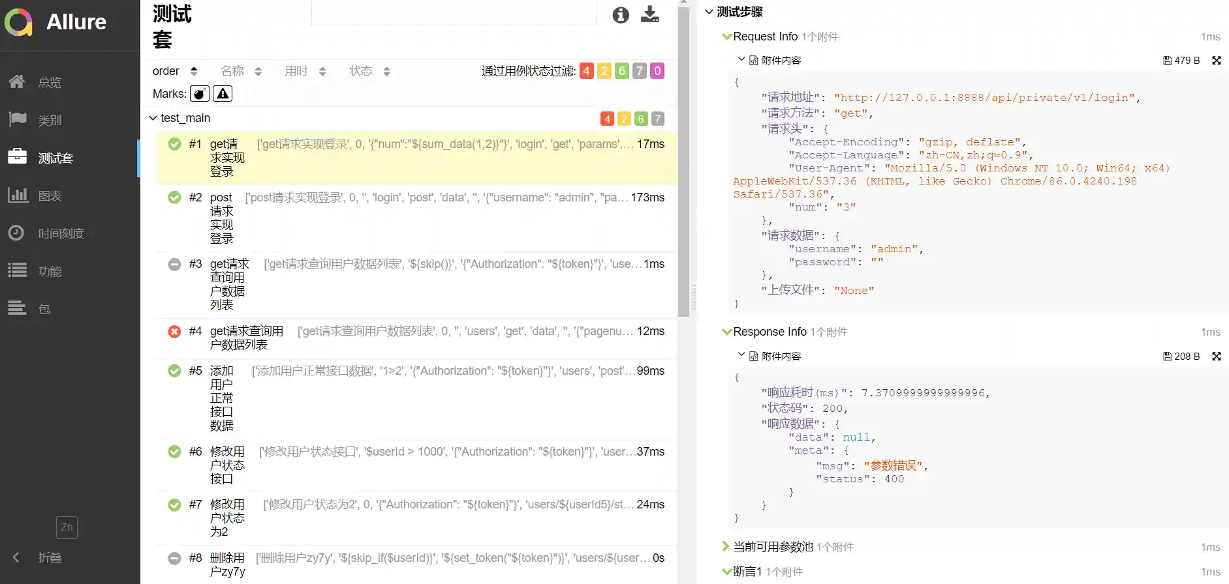Click the download CSV icon

(x=649, y=14)
